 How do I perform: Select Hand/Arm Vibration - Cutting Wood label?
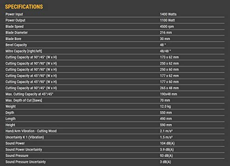[x=31, y=131]
